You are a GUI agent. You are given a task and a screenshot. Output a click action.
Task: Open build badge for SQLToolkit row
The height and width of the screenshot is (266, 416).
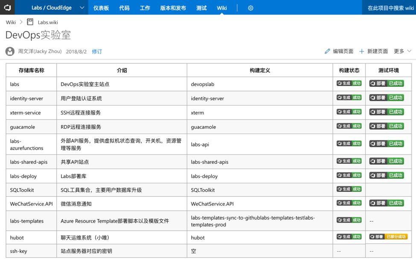(349, 189)
